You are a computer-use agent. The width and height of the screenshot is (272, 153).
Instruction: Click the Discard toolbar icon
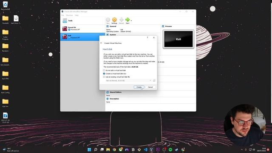tap(122, 21)
